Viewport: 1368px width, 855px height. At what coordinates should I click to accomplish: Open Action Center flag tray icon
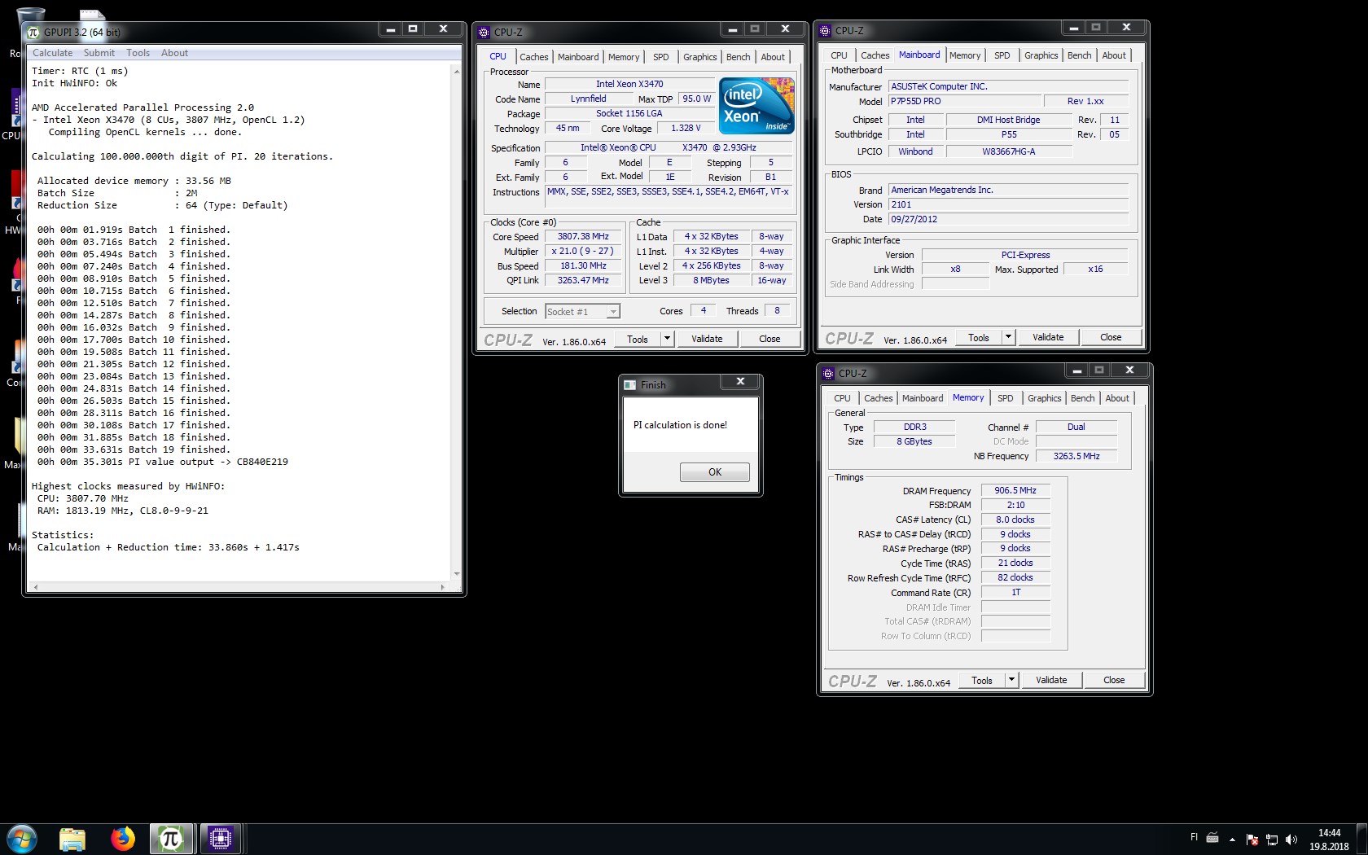click(1252, 840)
